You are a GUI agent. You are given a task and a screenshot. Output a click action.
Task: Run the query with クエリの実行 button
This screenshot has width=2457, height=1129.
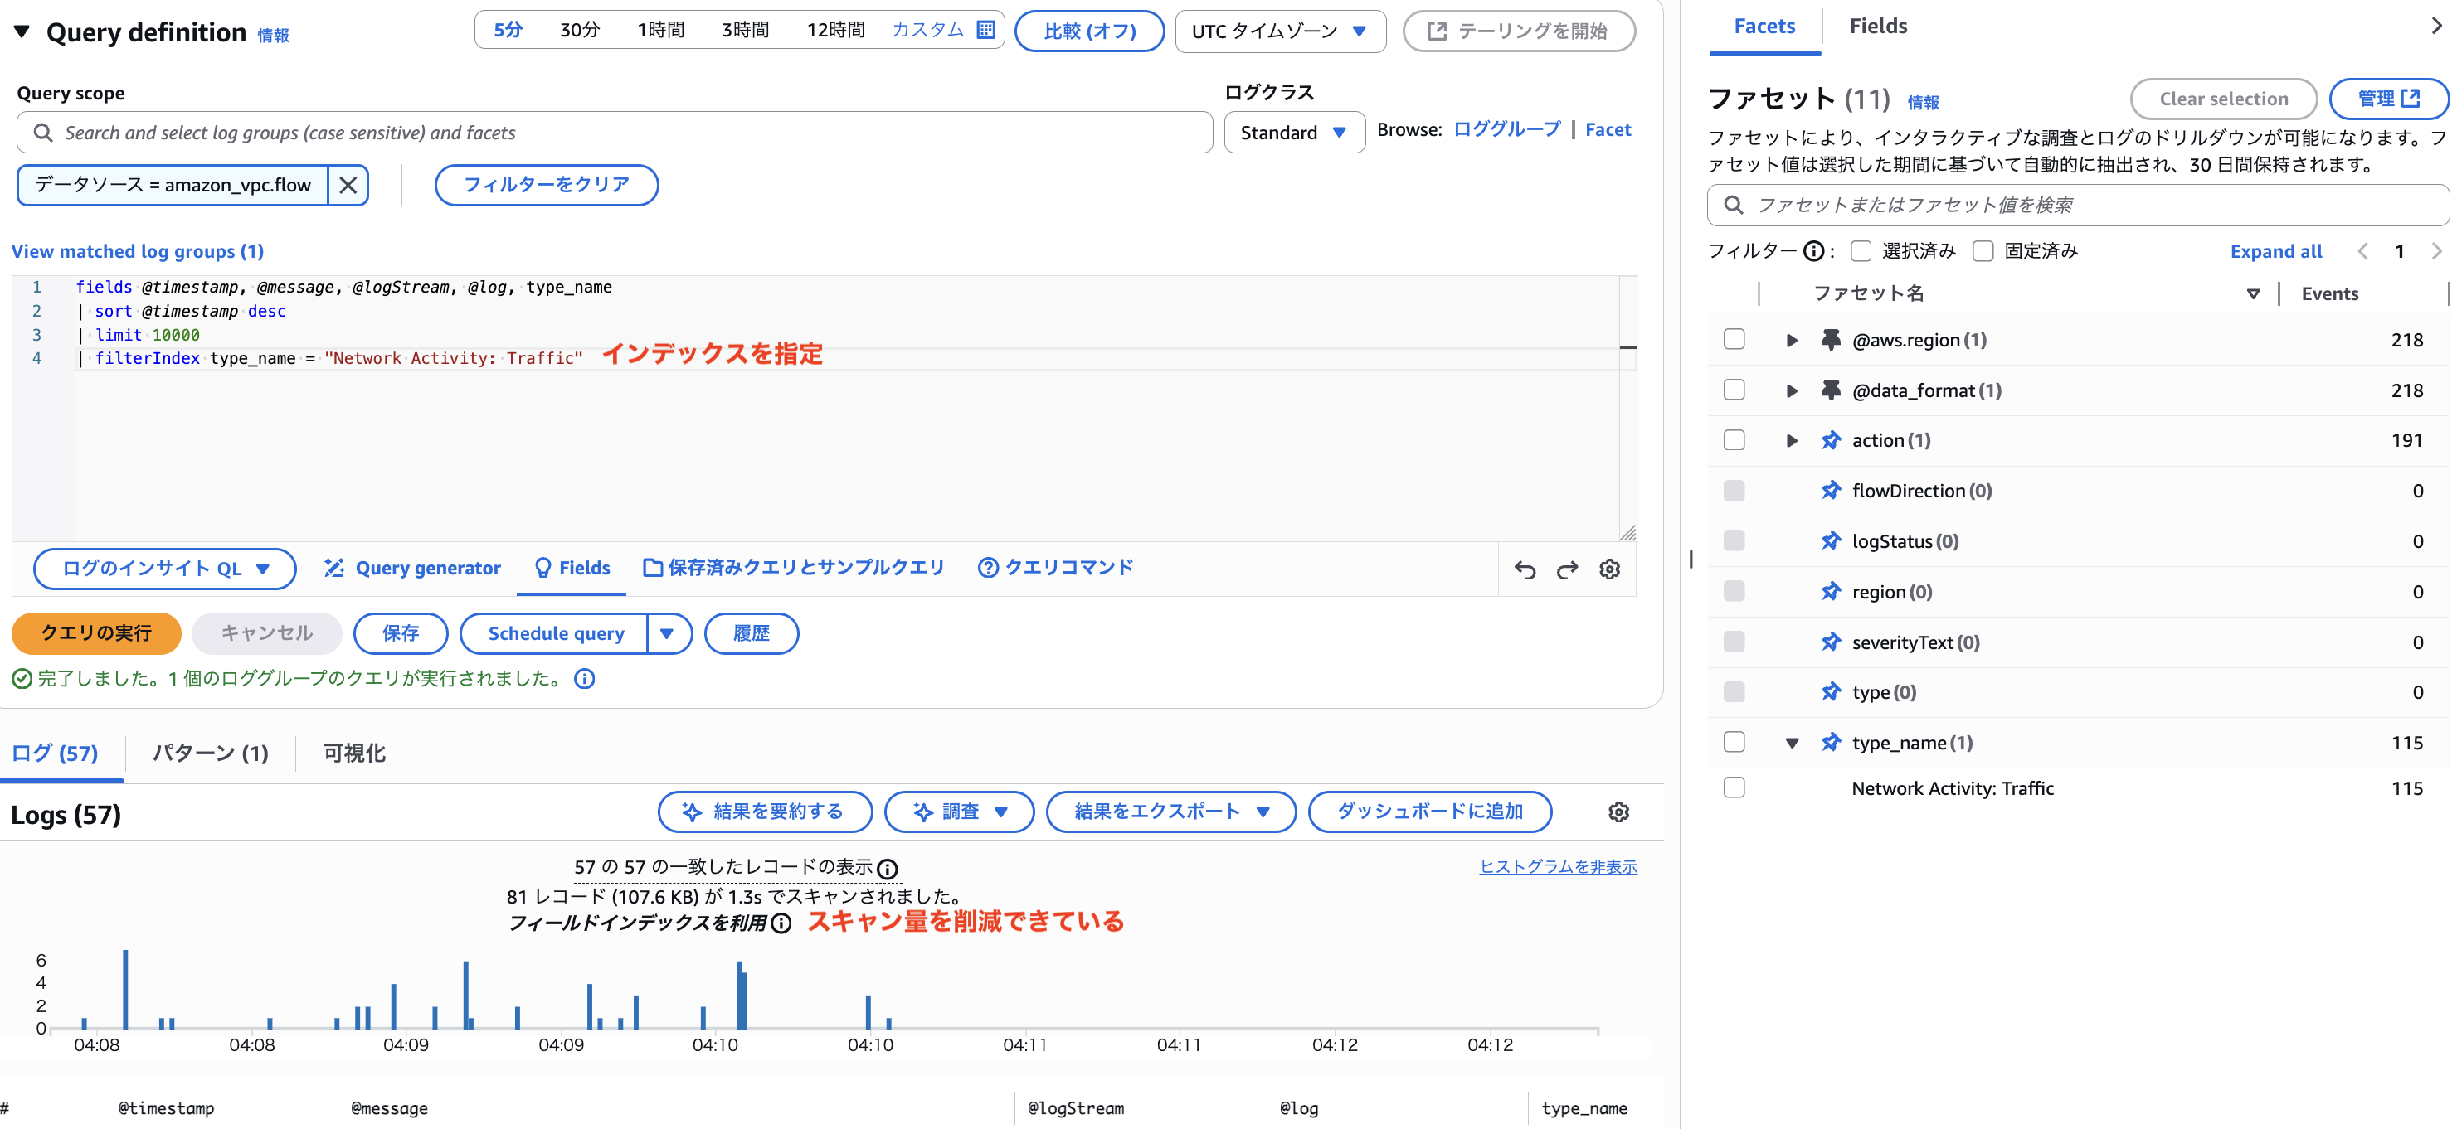(x=95, y=632)
